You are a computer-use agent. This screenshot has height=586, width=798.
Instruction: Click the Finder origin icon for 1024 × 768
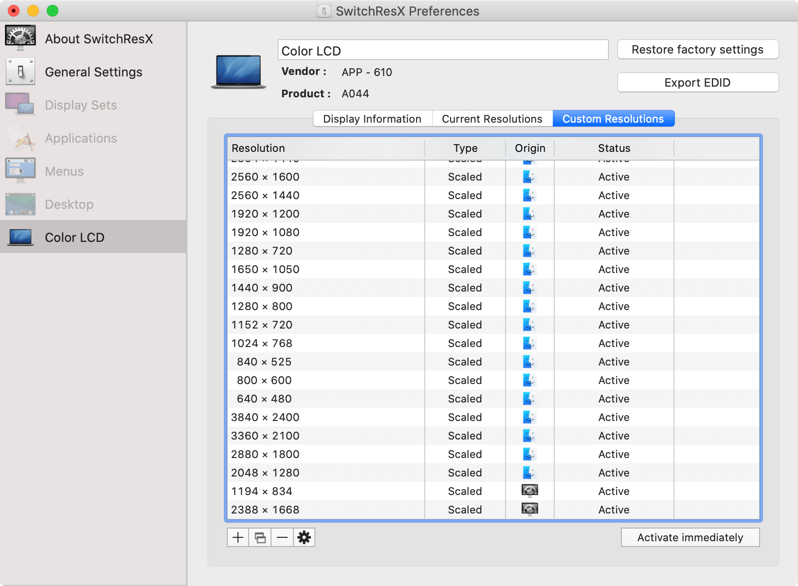pos(529,343)
